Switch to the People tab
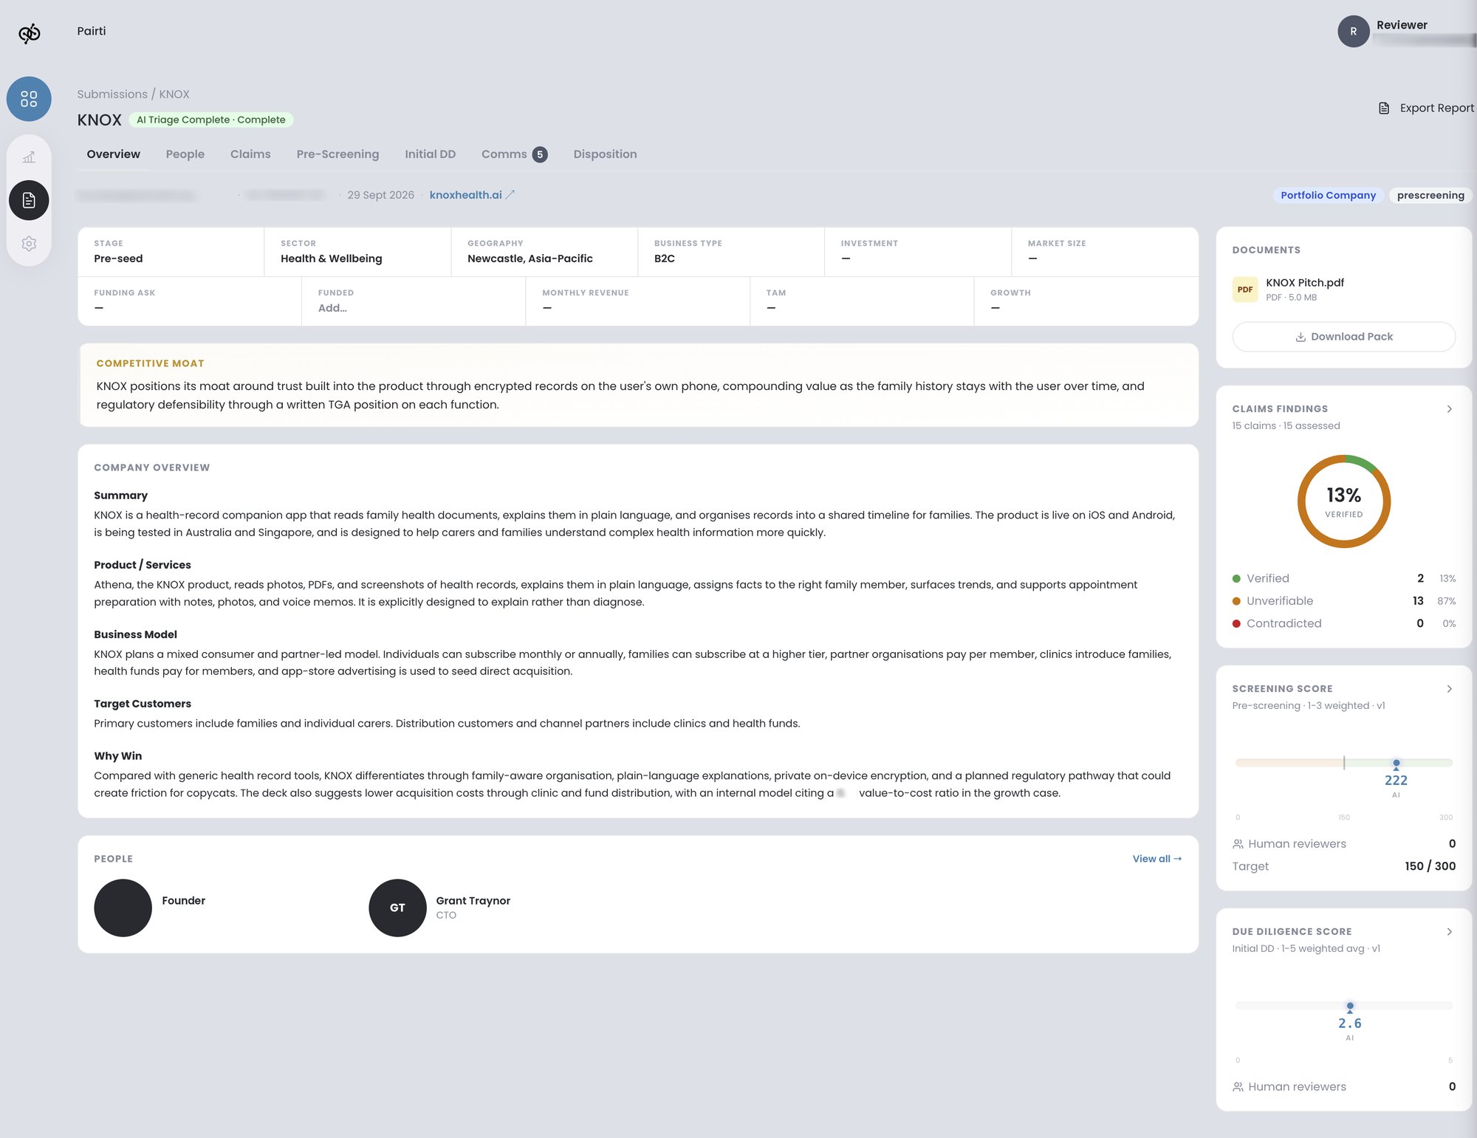The width and height of the screenshot is (1477, 1138). [x=185, y=154]
